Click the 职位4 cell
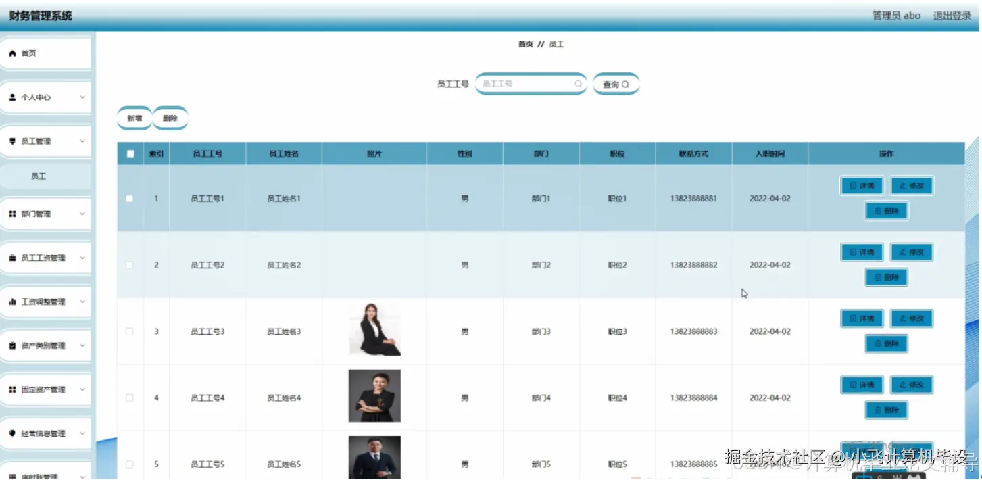This screenshot has height=480, width=982. click(x=617, y=398)
